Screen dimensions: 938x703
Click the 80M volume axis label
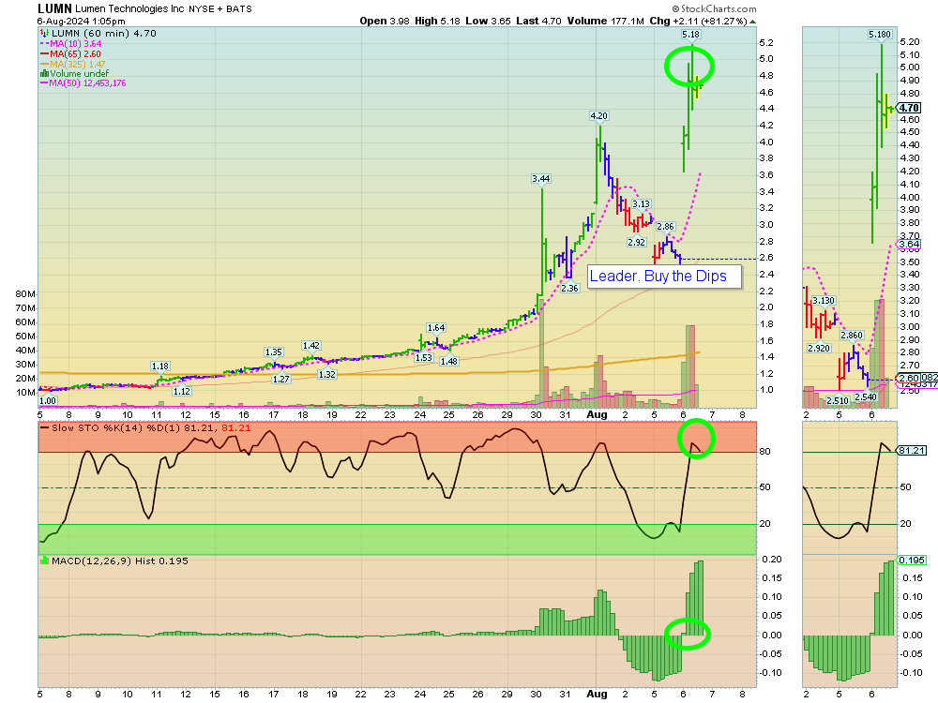[x=25, y=294]
